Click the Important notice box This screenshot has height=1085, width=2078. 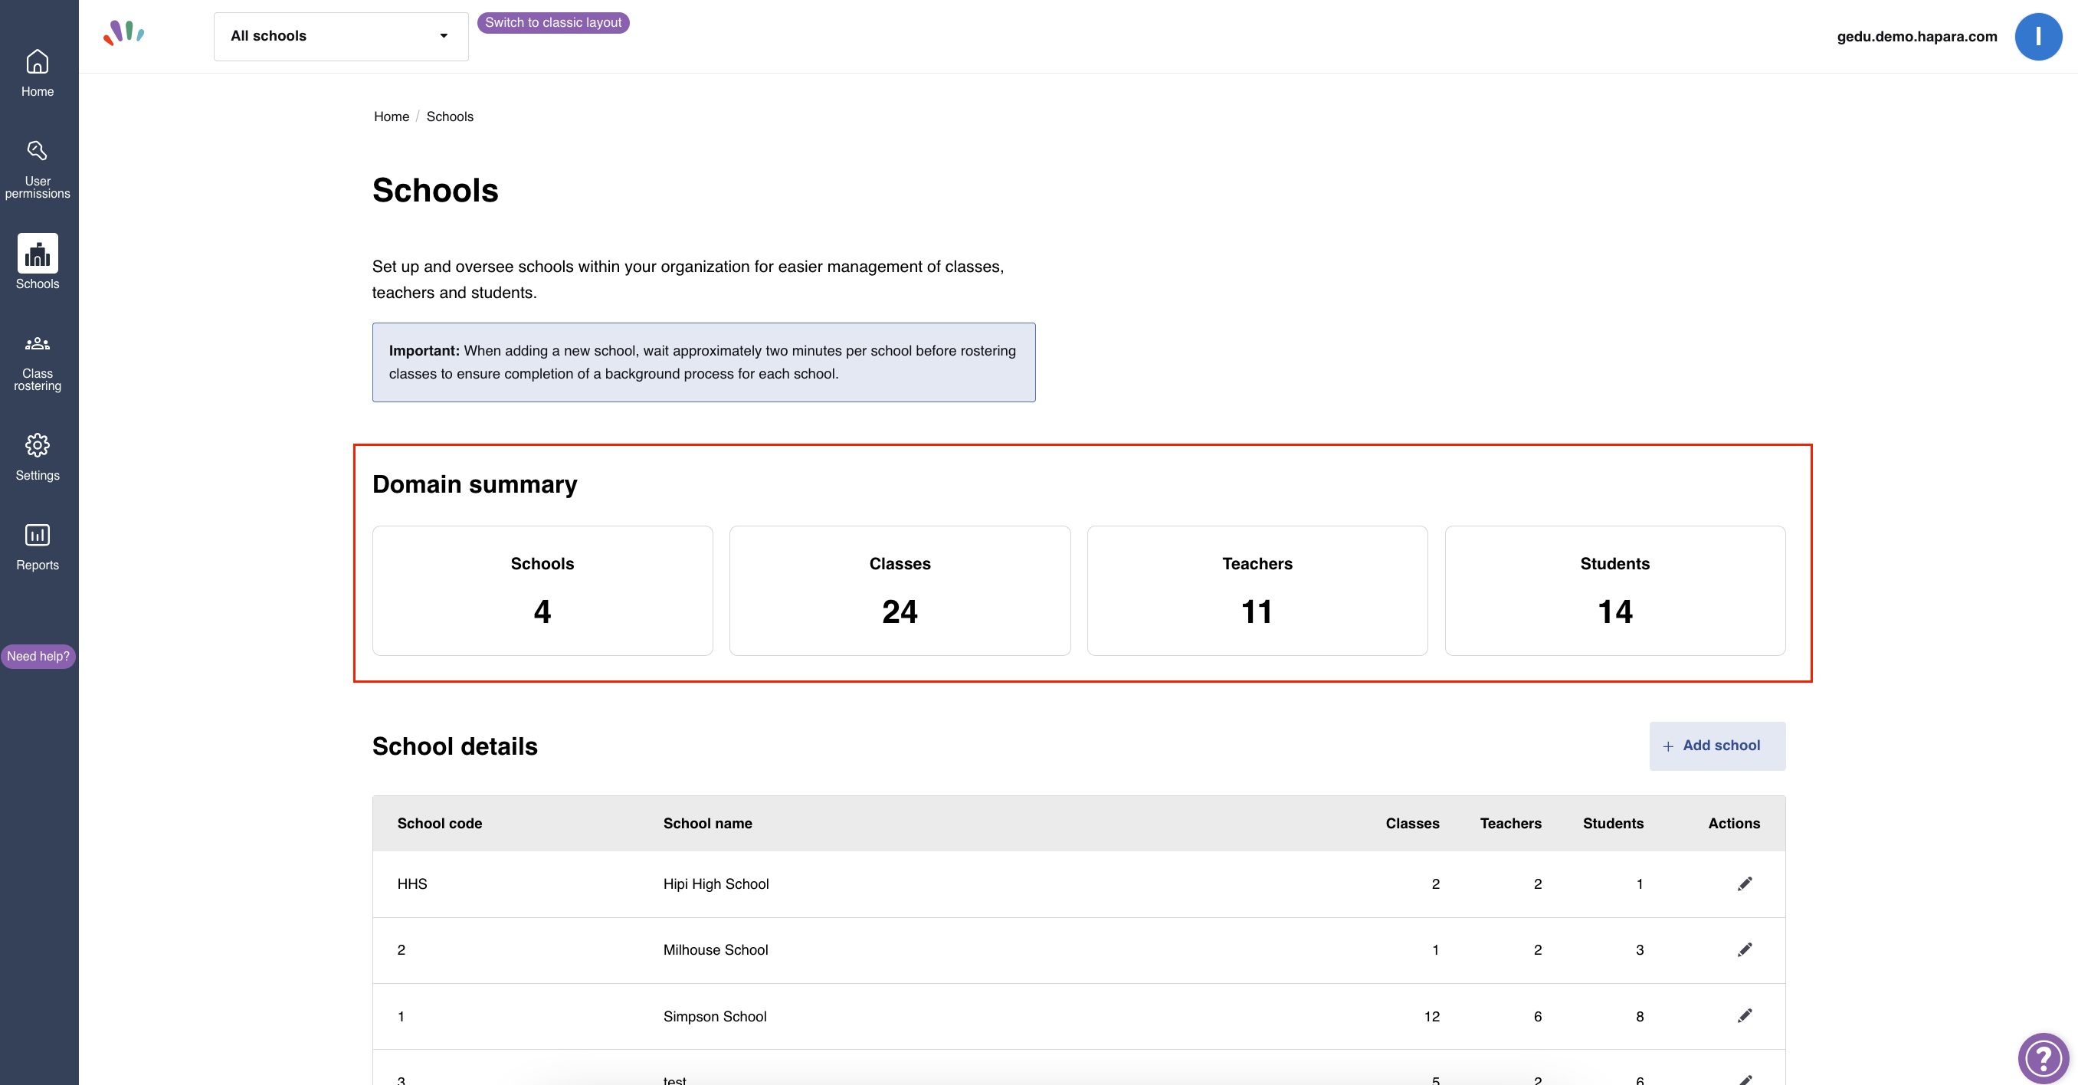click(703, 362)
